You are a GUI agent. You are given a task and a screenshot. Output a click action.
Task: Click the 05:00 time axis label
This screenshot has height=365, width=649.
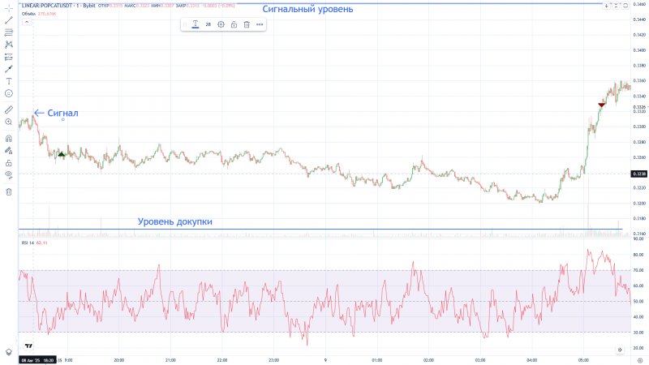pyautogui.click(x=583, y=360)
